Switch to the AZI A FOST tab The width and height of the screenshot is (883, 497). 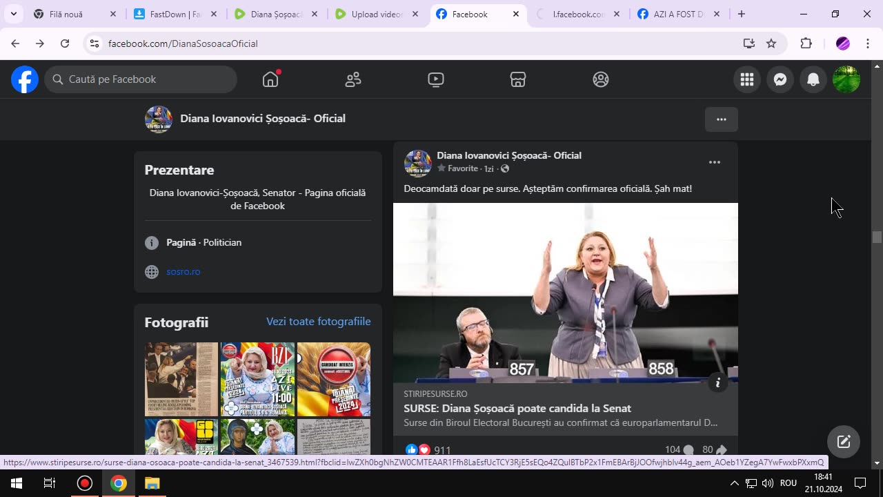click(x=679, y=14)
